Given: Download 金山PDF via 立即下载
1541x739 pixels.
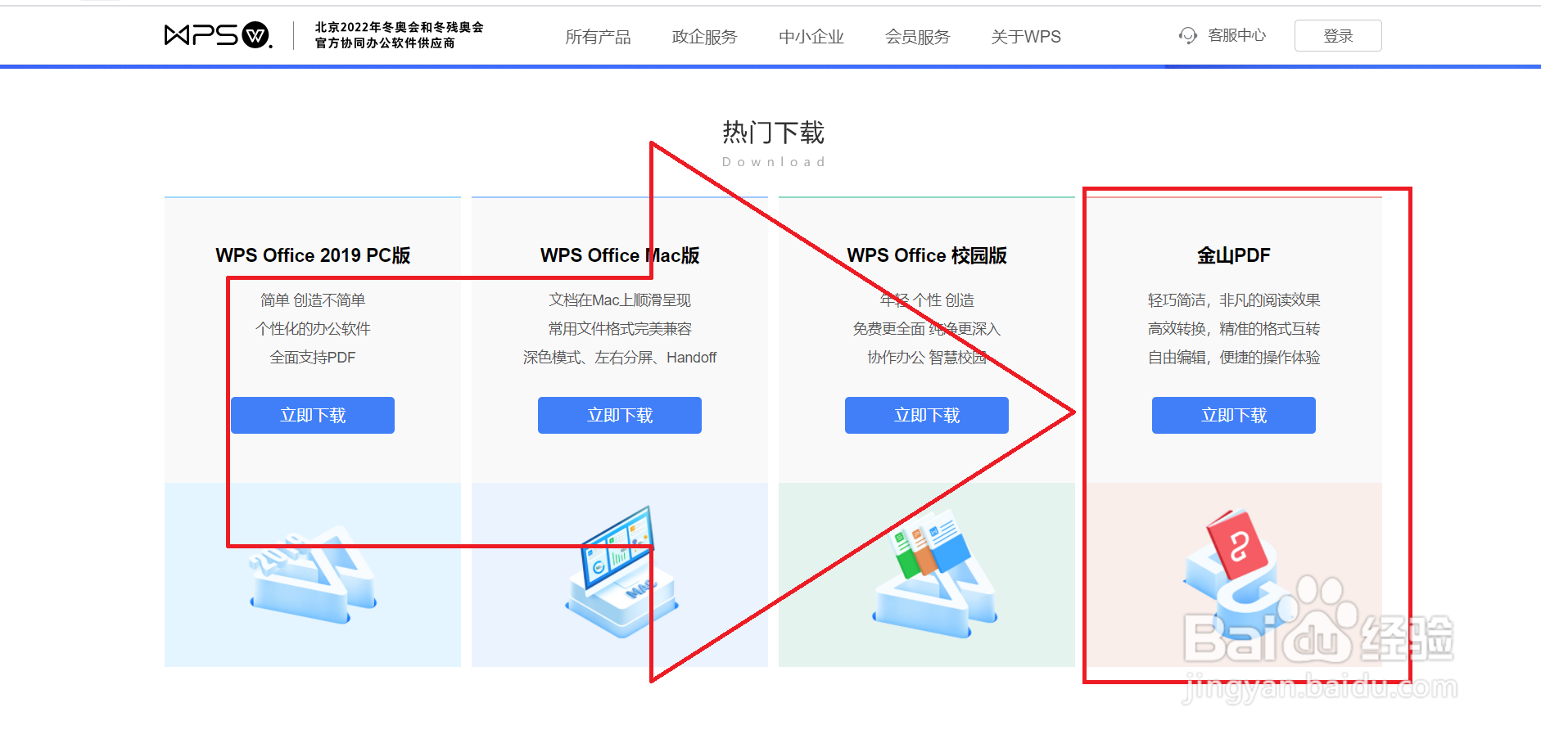Looking at the screenshot, I should [1233, 415].
